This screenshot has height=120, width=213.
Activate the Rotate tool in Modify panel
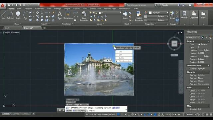point(42,13)
